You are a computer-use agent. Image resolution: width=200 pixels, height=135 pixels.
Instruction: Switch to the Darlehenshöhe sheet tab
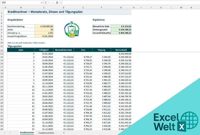coord(46,133)
